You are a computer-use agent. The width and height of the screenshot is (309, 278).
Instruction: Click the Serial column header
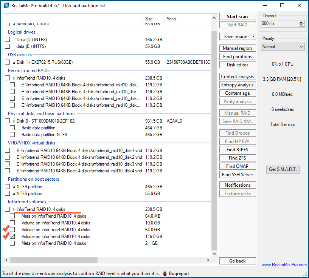(x=188, y=19)
